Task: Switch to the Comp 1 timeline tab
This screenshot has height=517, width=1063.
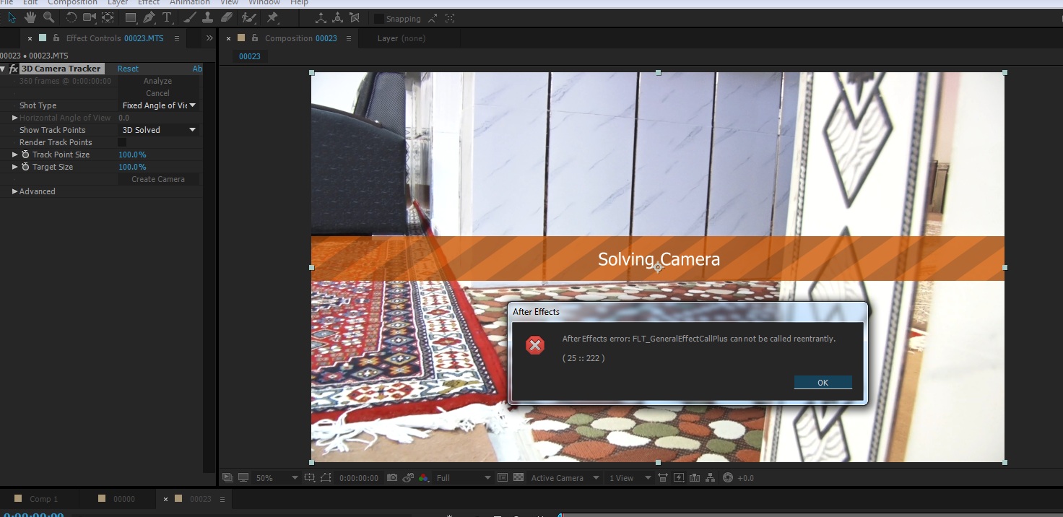Action: pos(43,499)
